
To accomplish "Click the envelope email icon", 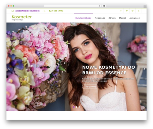I will 13,11.
